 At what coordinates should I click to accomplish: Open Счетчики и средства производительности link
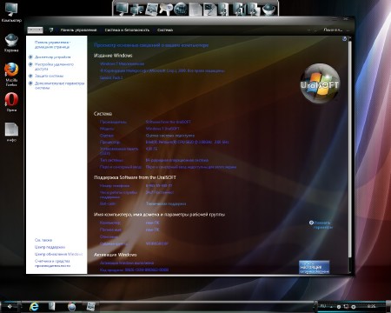click(52, 263)
